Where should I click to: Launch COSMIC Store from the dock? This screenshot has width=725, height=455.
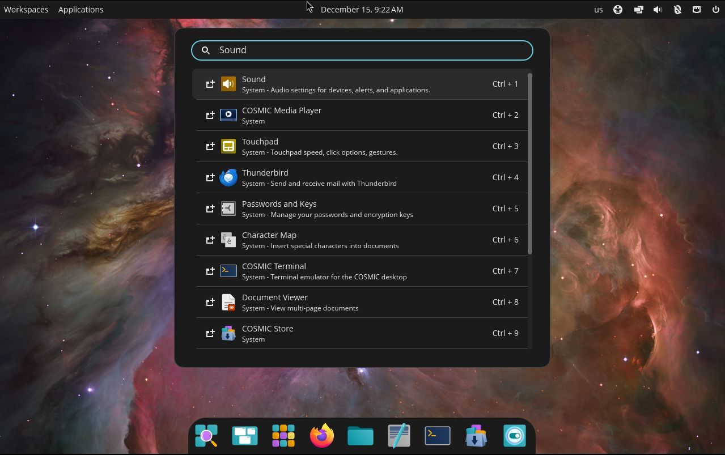(x=476, y=435)
